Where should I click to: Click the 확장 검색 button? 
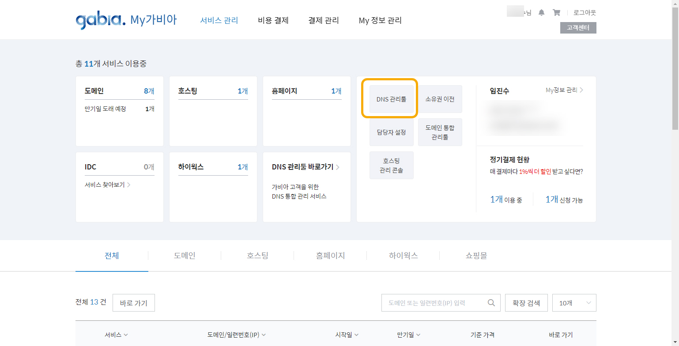526,303
